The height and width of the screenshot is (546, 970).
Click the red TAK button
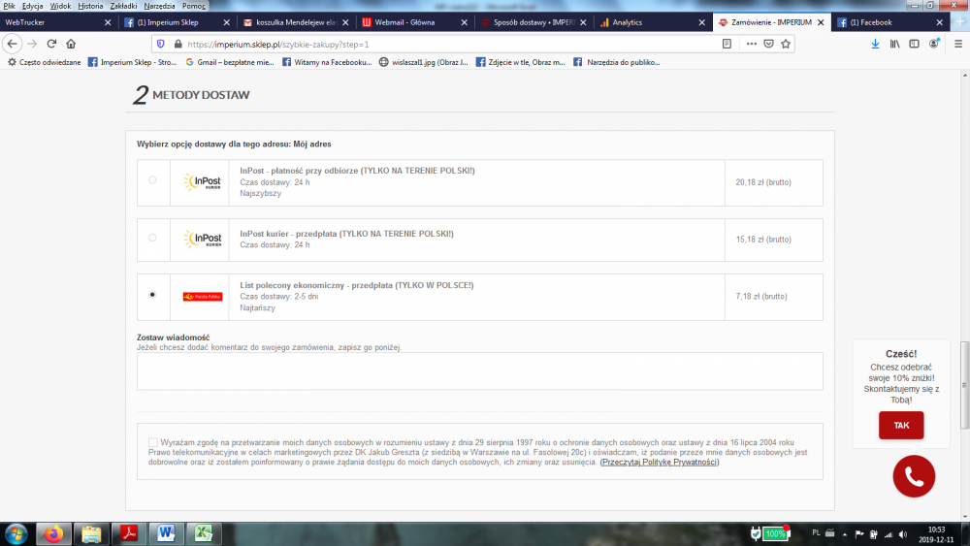(901, 426)
